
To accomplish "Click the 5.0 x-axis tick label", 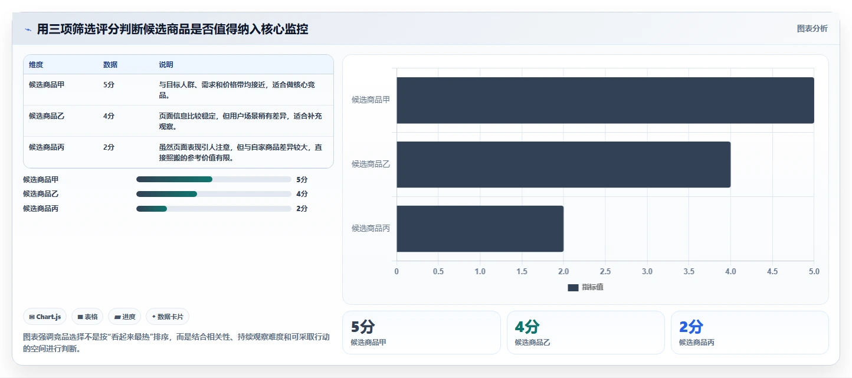I will click(814, 271).
